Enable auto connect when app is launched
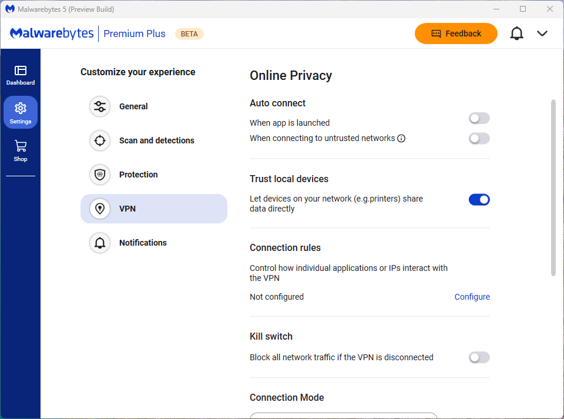Image resolution: width=564 pixels, height=419 pixels. [x=479, y=119]
